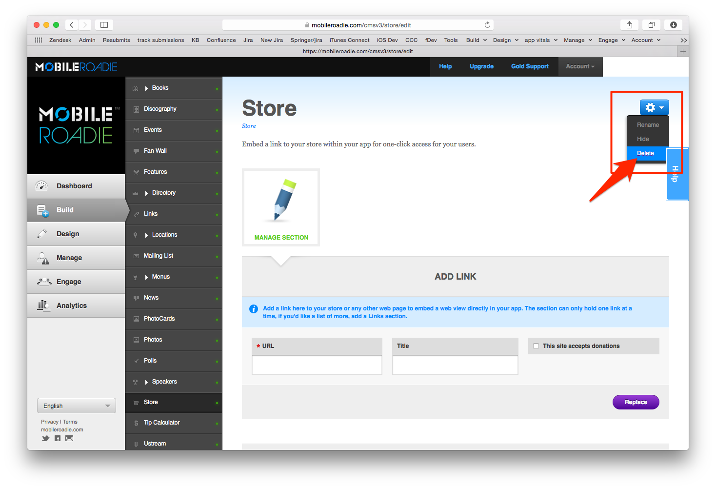Click the Twitter icon in footer
Screen dimensions: 716x489
click(45, 438)
